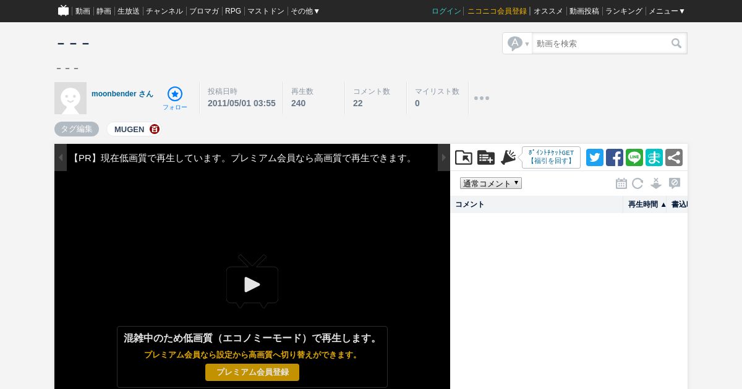Viewport: 742px width, 389px height.
Task: Open moonbender さん profile link
Action: (122, 94)
